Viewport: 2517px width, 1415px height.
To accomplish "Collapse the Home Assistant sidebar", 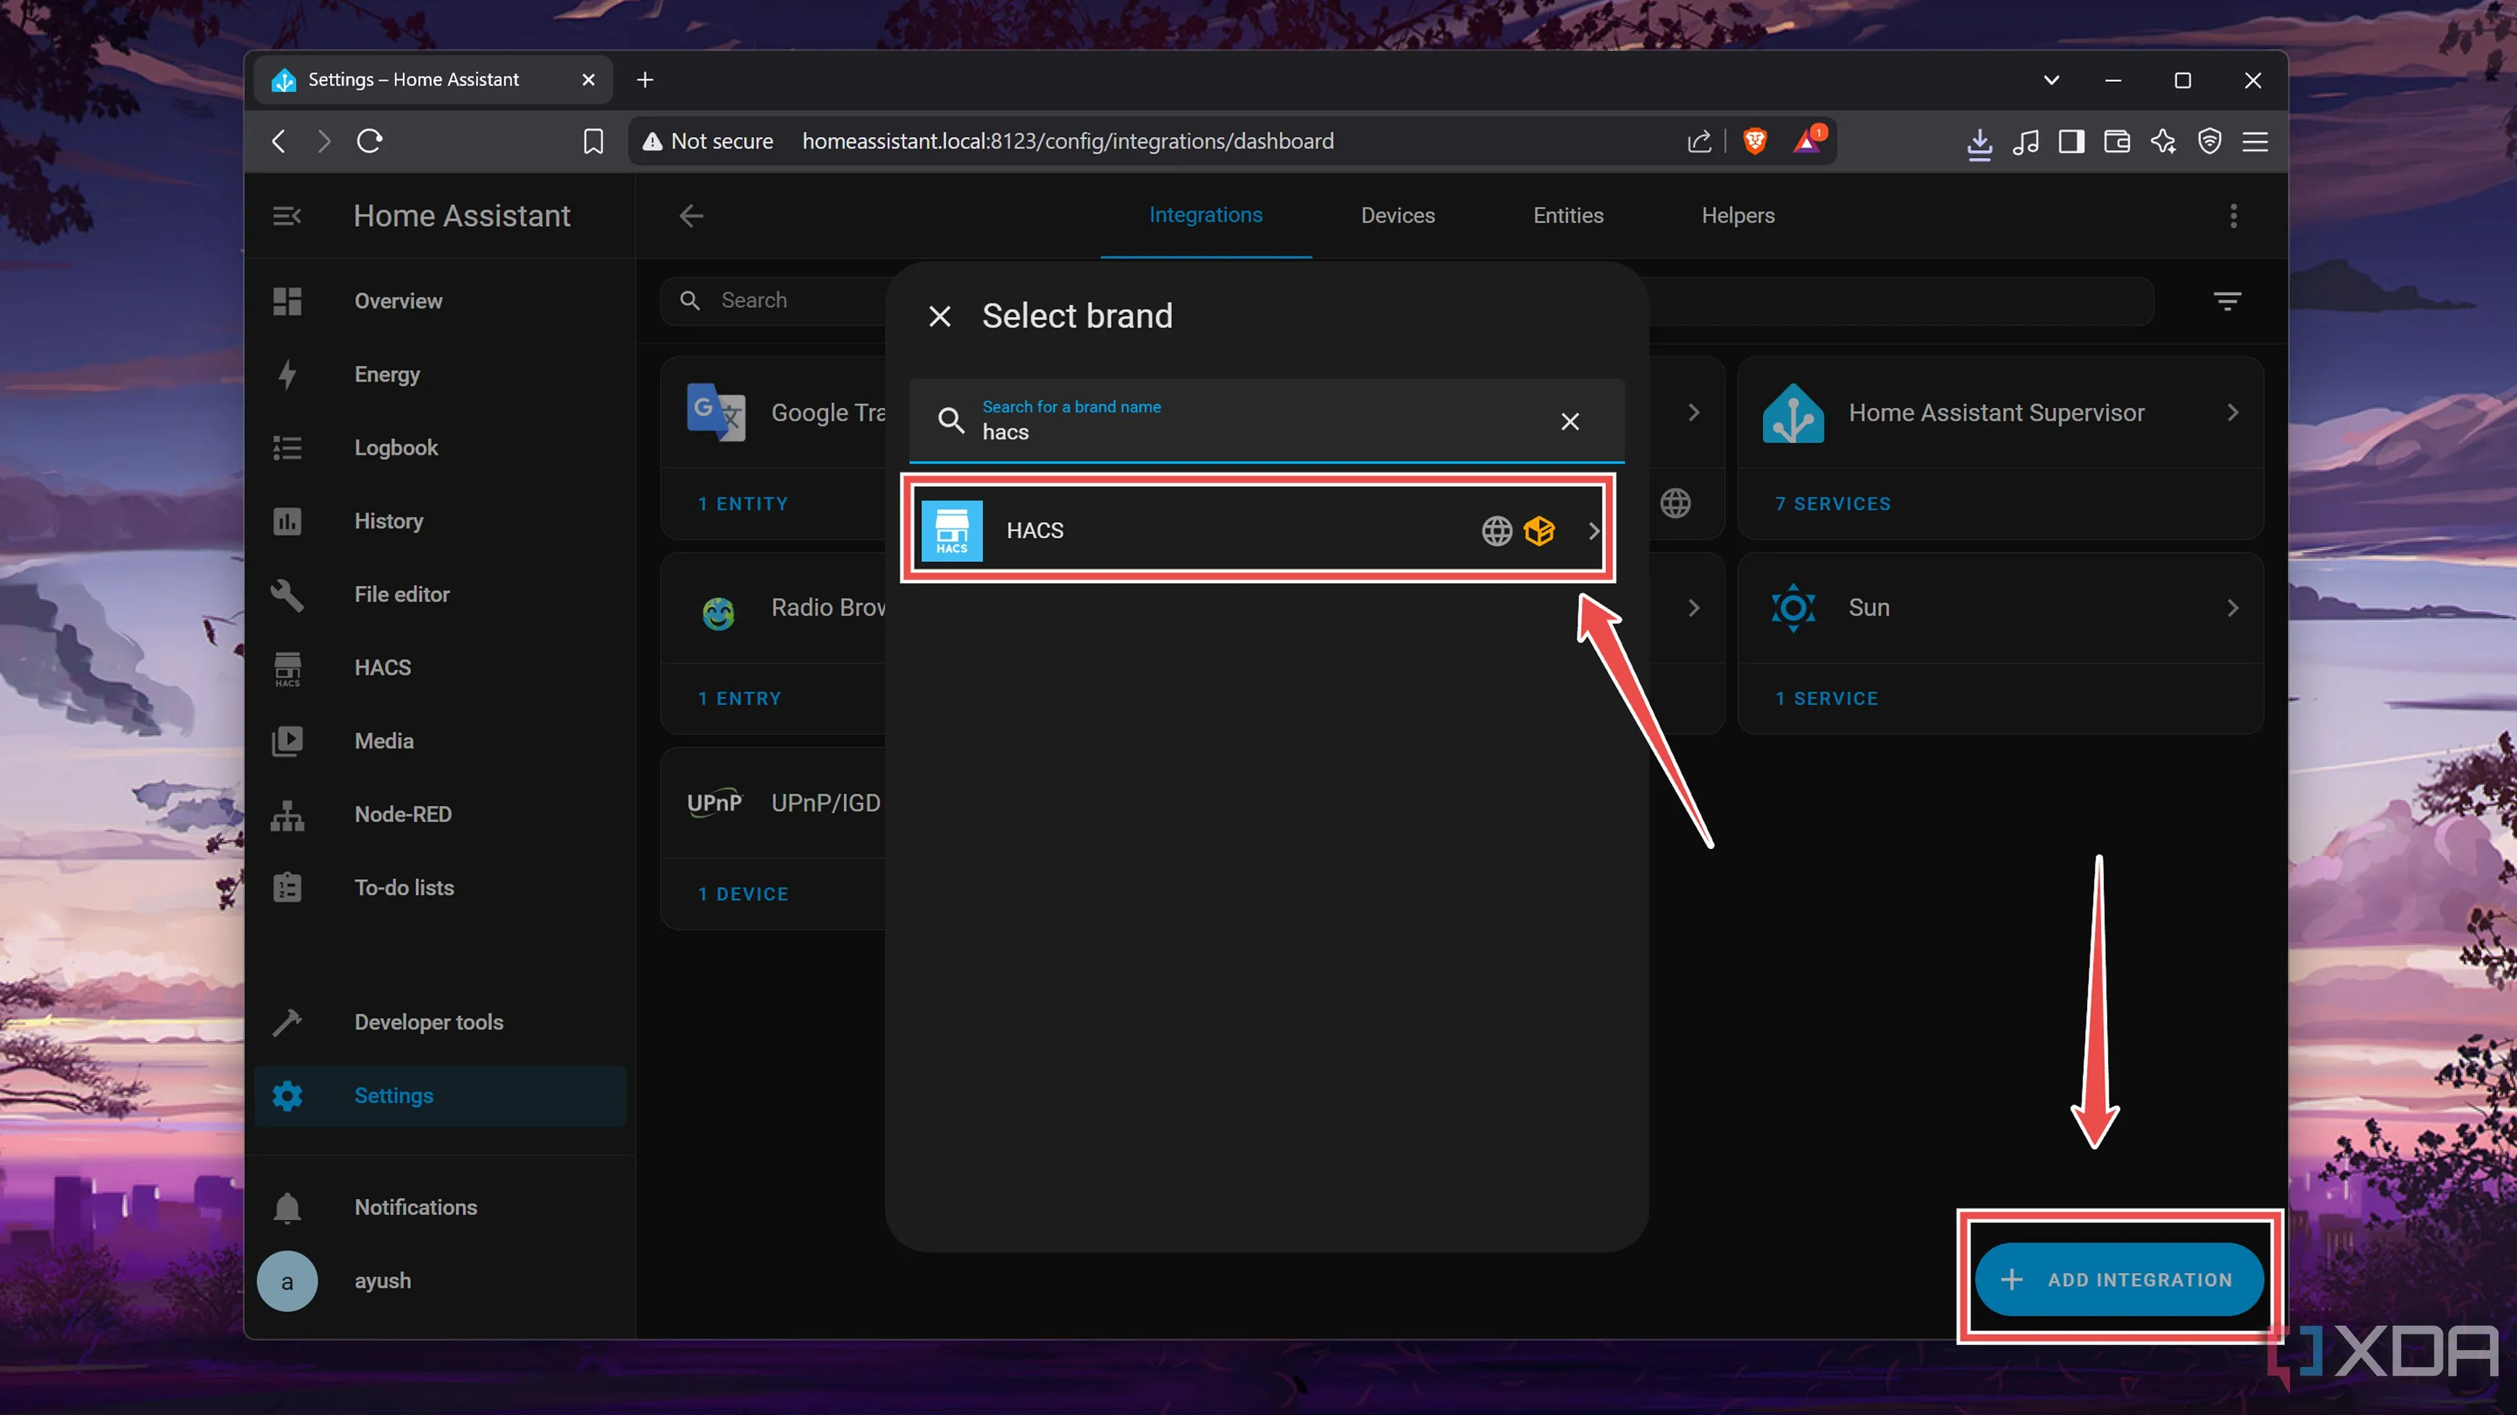I will click(286, 216).
